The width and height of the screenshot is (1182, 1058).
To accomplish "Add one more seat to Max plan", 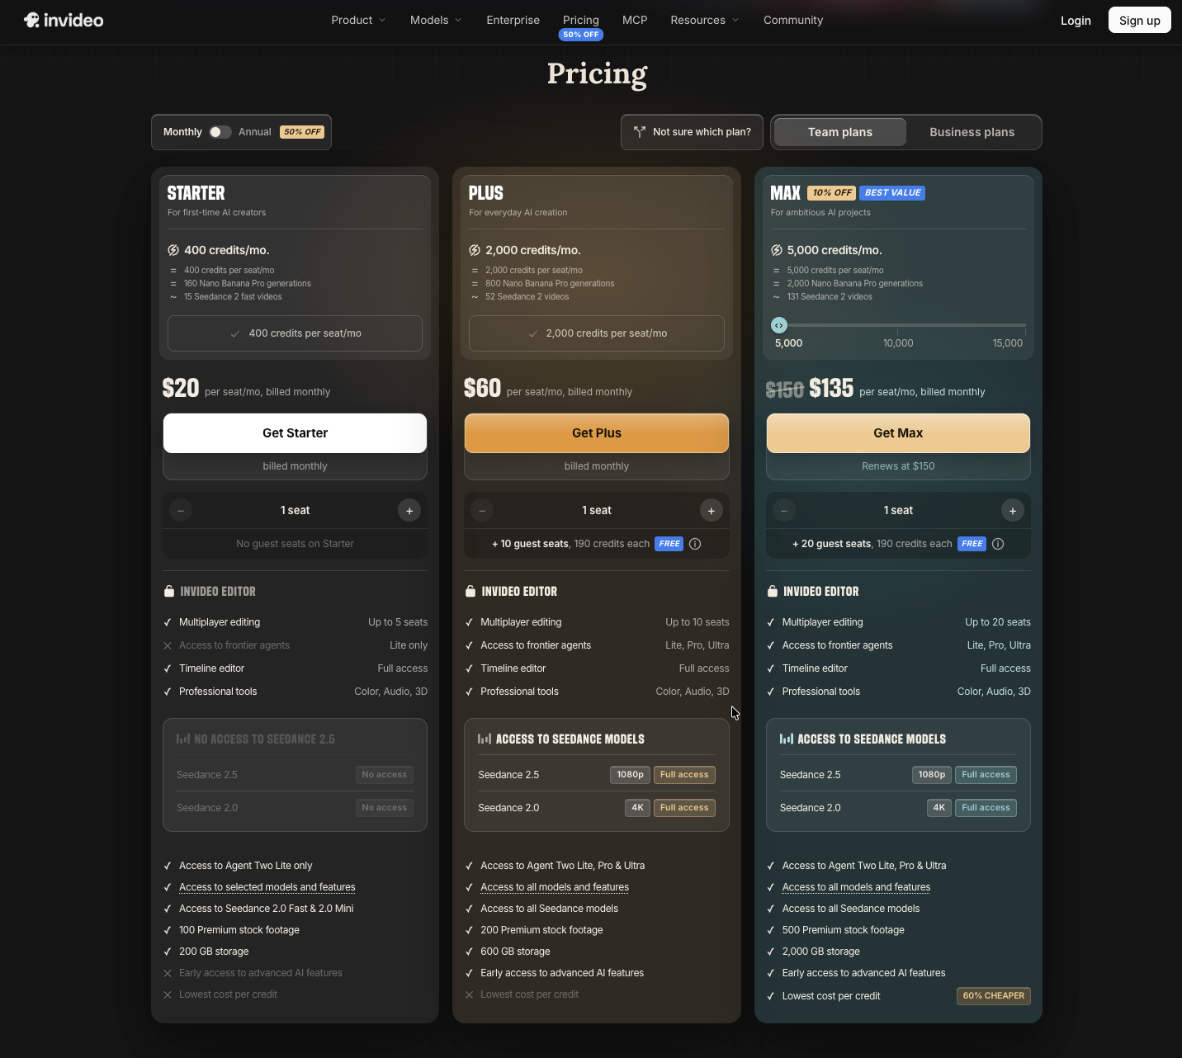I will coord(1013,511).
